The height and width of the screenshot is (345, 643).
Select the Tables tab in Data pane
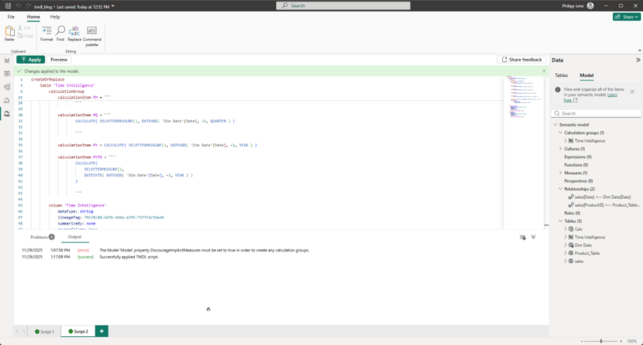pyautogui.click(x=561, y=75)
